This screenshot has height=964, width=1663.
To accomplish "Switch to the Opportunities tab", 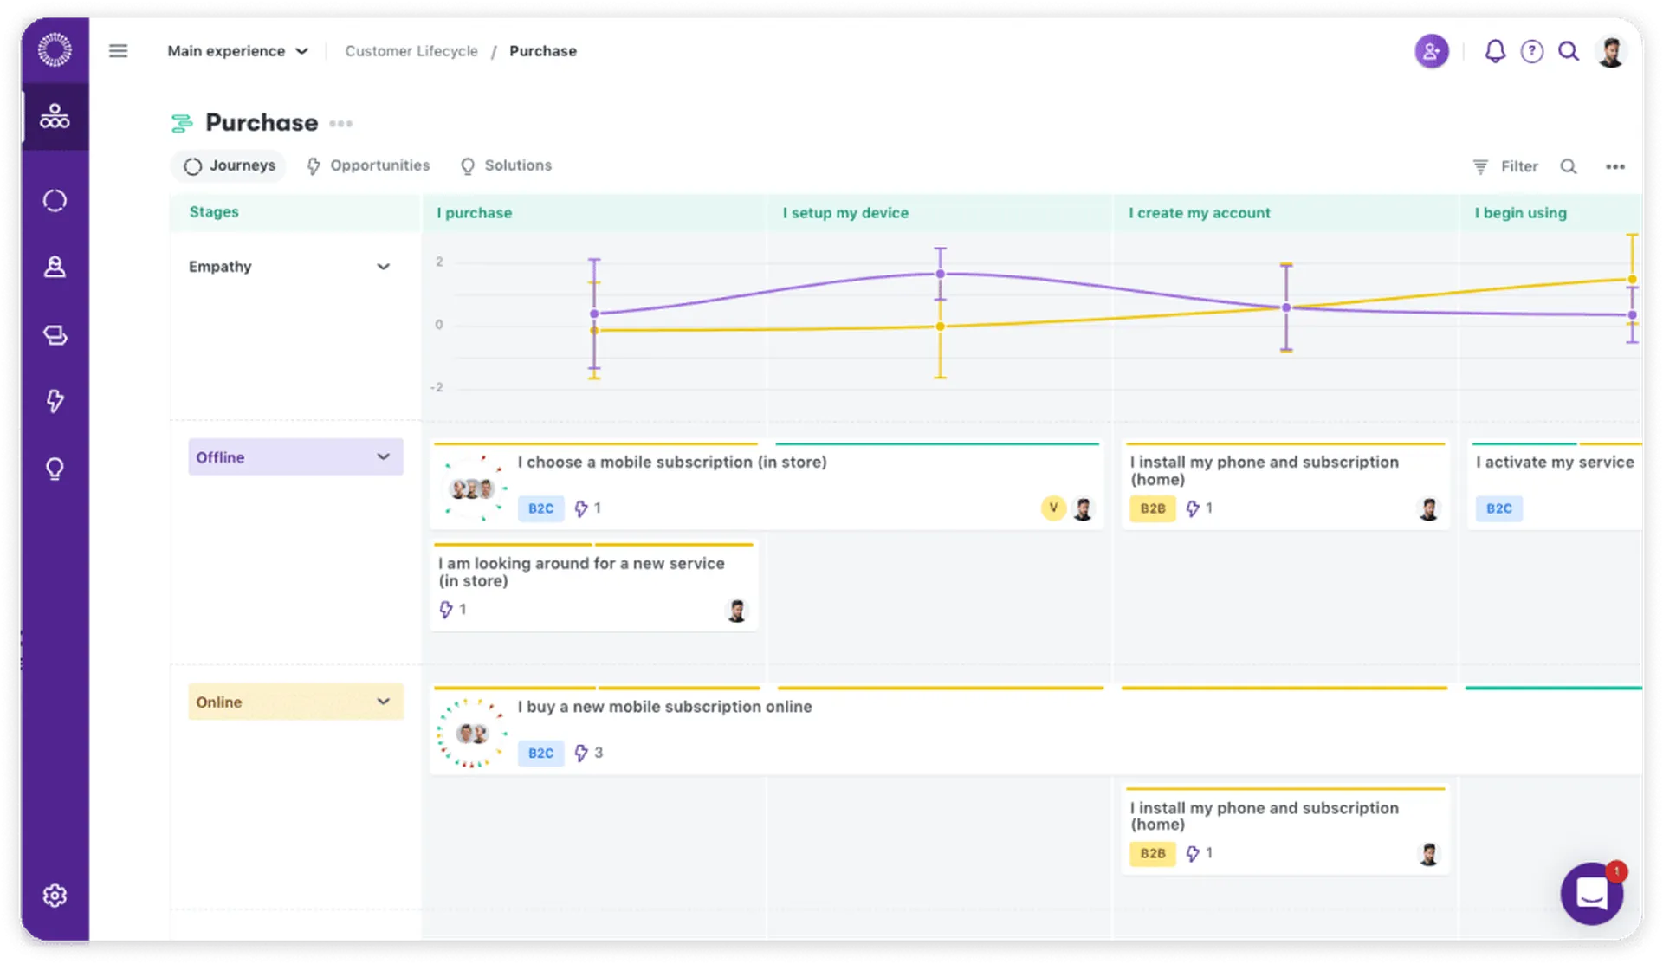I will tap(368, 165).
